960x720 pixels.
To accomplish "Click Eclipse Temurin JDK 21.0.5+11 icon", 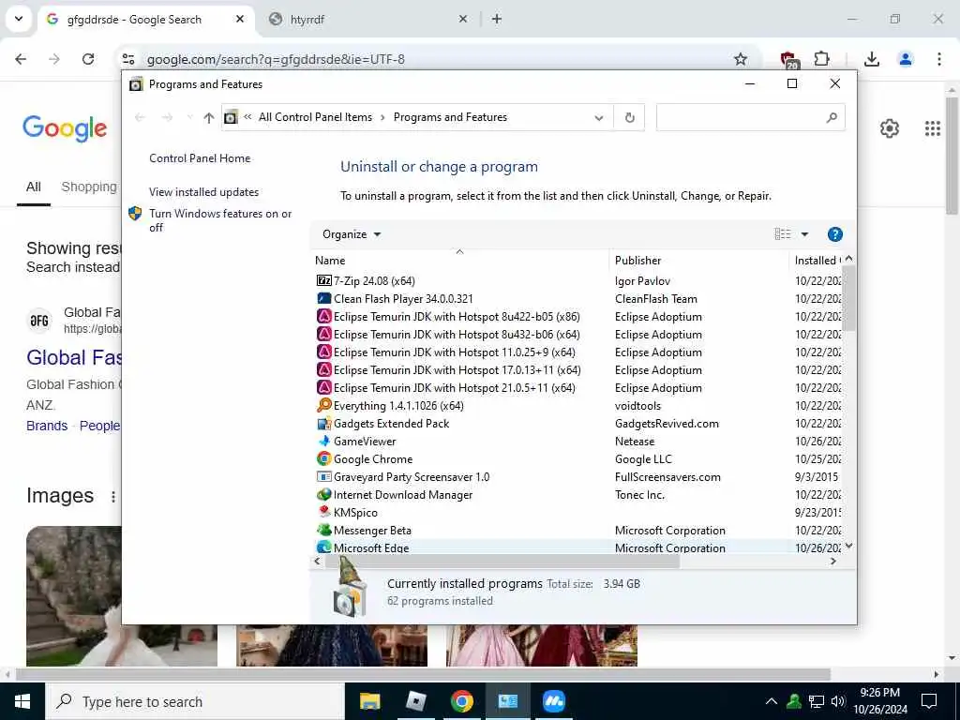I will (323, 387).
